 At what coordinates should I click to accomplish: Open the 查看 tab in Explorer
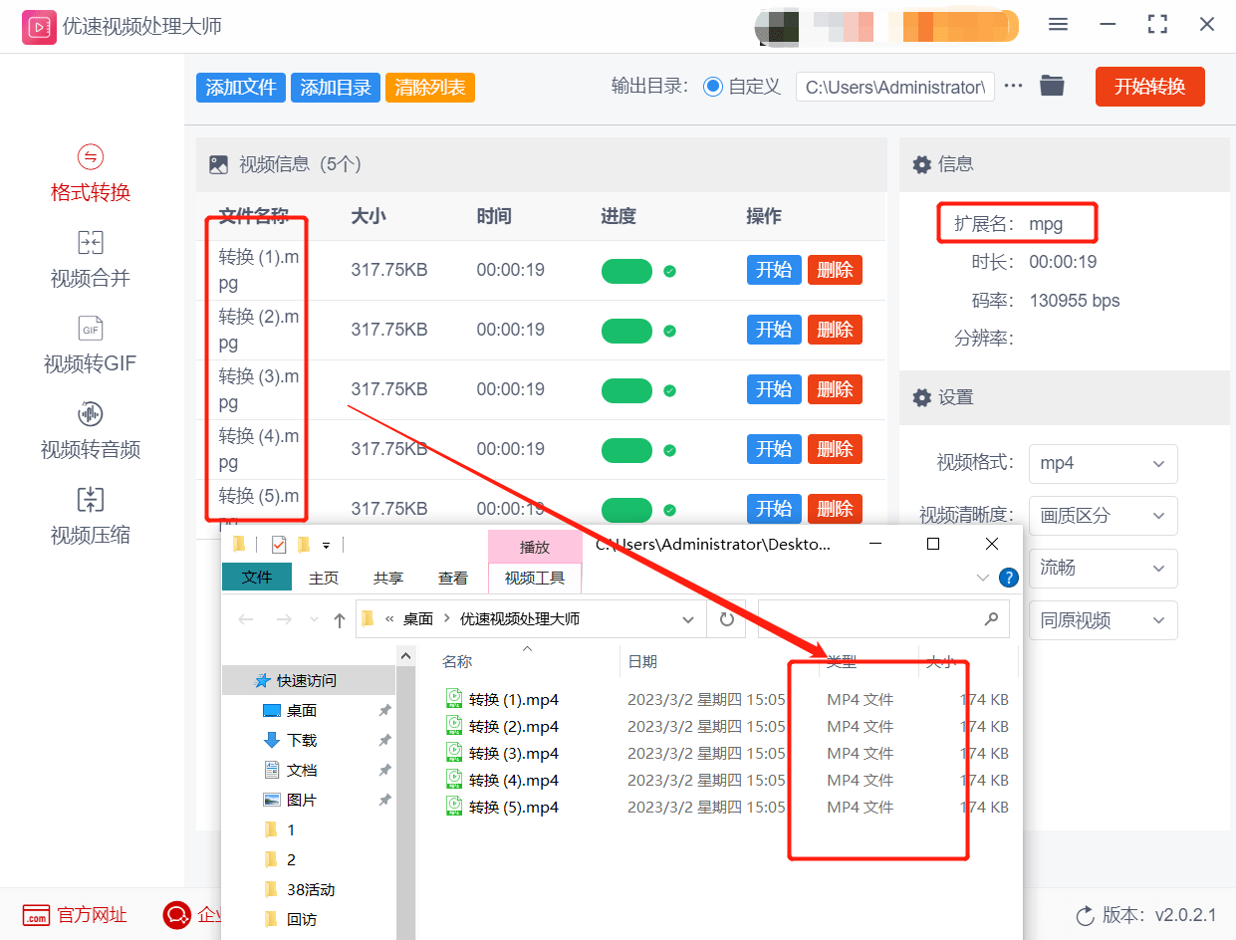[x=453, y=578]
